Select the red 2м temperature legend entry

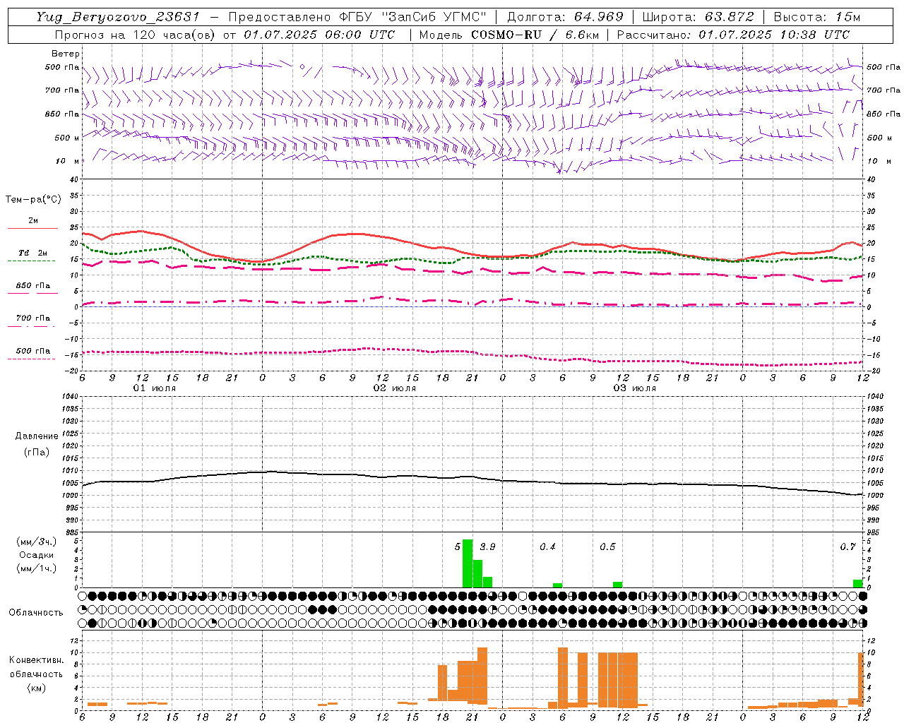click(x=33, y=223)
